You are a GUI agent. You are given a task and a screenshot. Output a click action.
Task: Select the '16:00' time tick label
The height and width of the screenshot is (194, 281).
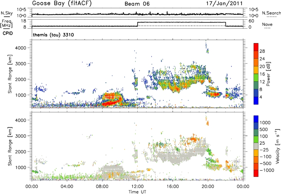tap(172, 187)
